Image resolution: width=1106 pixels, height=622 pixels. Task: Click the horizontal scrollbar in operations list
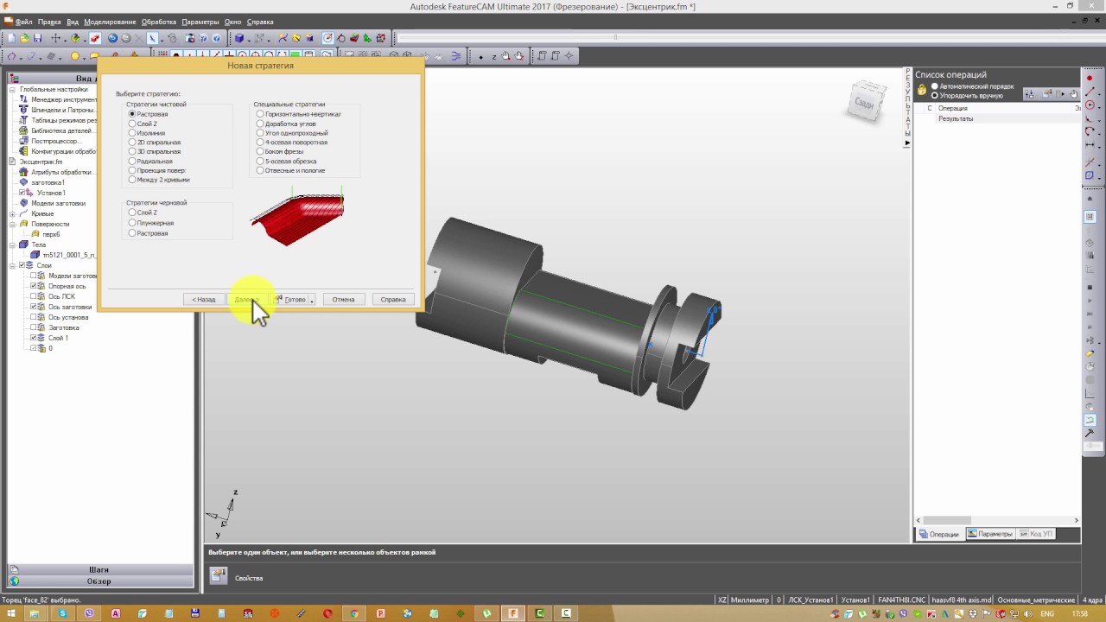pyautogui.click(x=997, y=520)
